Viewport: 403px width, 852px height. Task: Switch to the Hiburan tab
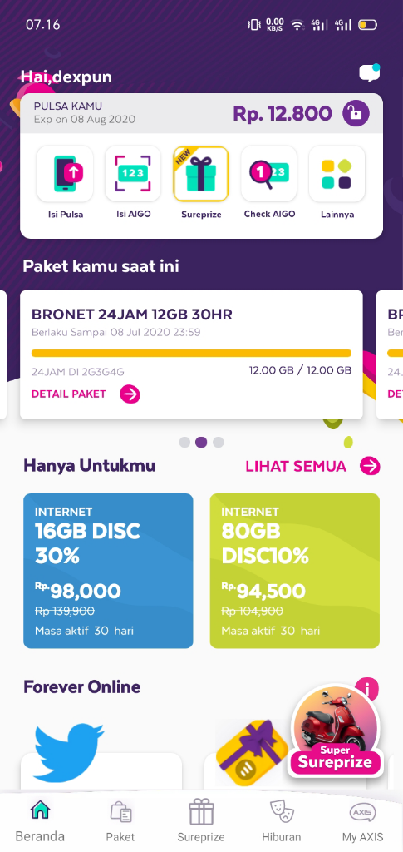click(x=282, y=822)
